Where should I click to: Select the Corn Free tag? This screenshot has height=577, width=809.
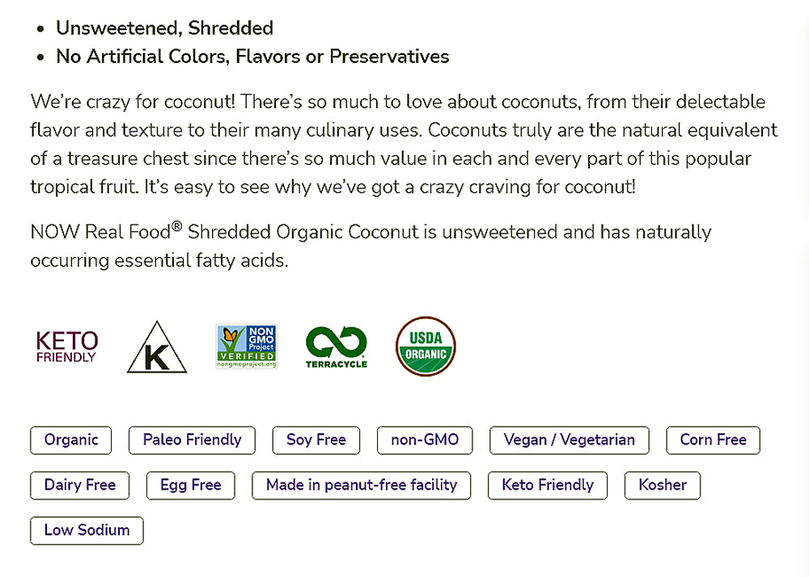point(713,440)
